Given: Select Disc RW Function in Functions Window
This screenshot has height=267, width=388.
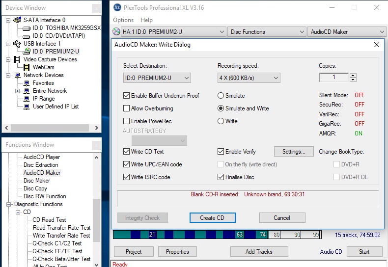Looking at the screenshot, I should pyautogui.click(x=45, y=196).
